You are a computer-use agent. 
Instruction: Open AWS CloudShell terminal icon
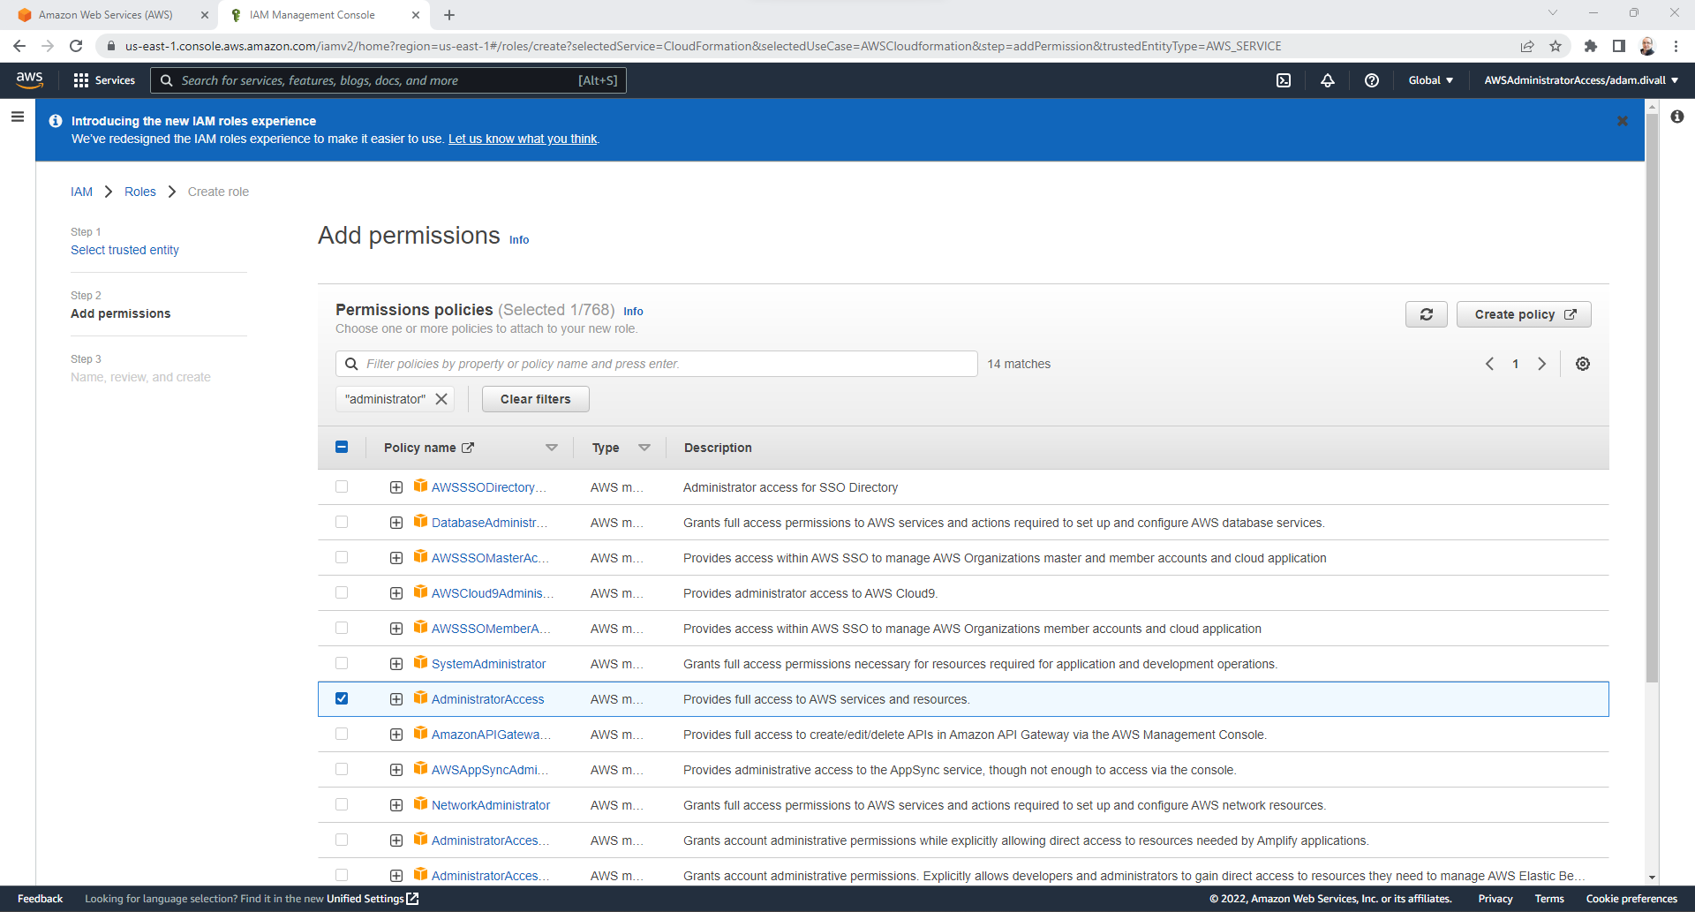tap(1284, 80)
